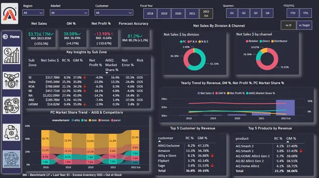Click red down arrow in ROA row

84,86
